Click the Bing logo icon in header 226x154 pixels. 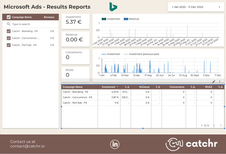click(113, 7)
